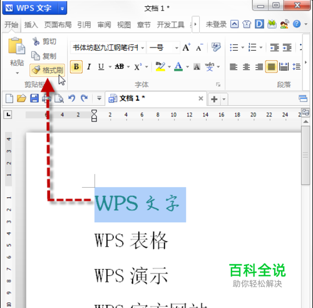Open the 视图 ribbon tab
The height and width of the screenshot is (308, 313).
(x=124, y=24)
